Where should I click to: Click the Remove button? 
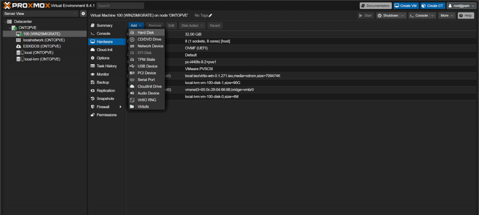coord(155,25)
